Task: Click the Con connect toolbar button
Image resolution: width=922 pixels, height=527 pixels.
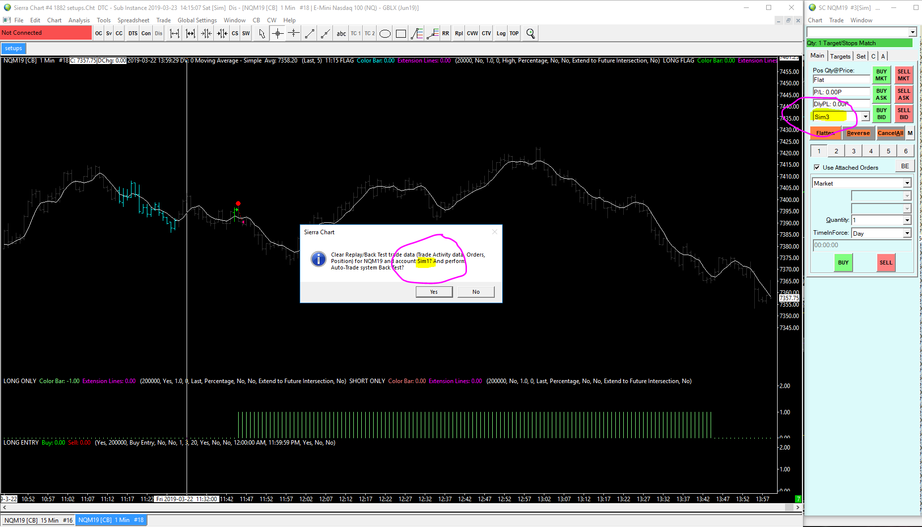Action: click(146, 33)
